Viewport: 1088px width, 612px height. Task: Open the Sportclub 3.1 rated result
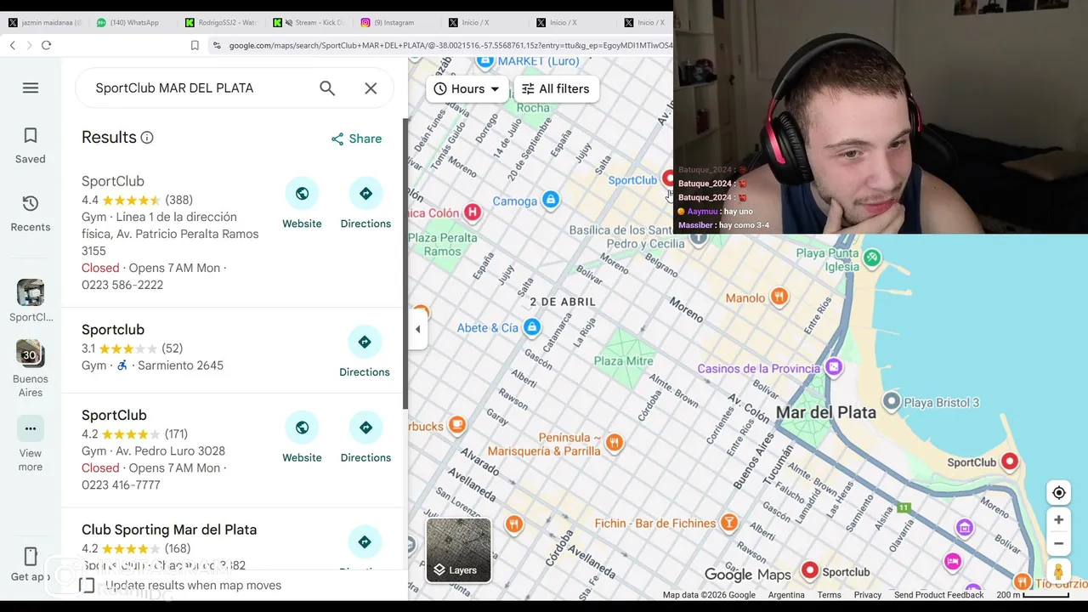pos(113,330)
